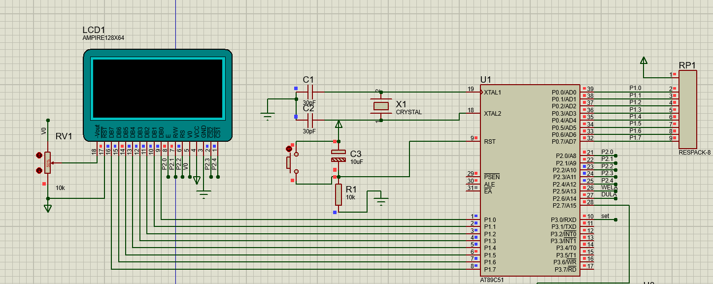Viewport: 713px width, 284px height.
Task: Click the 10uF value text
Action: (x=358, y=161)
